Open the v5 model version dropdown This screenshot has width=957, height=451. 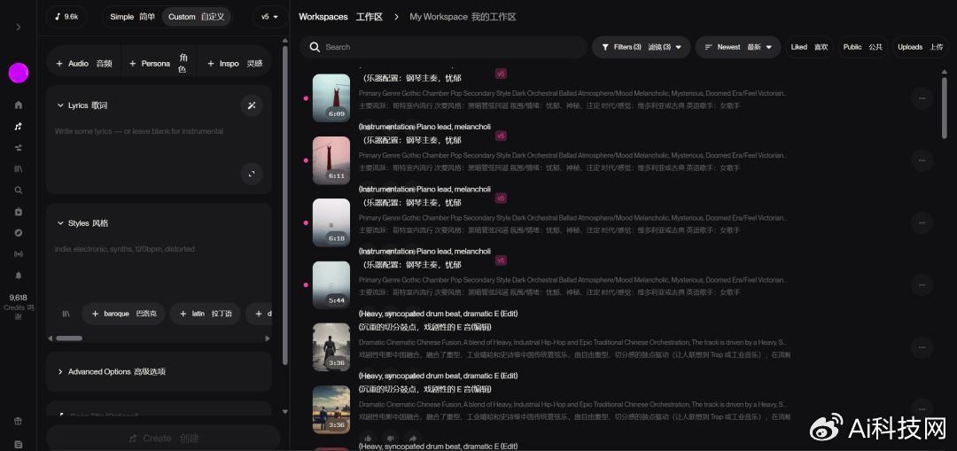point(269,17)
